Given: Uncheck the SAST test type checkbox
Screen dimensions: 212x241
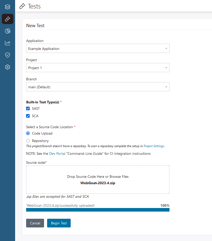Looking at the screenshot, I should point(28,109).
